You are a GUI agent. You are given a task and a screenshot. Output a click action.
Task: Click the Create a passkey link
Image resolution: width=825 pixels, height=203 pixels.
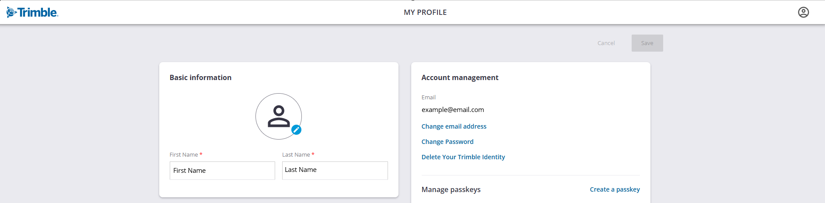[x=615, y=189]
